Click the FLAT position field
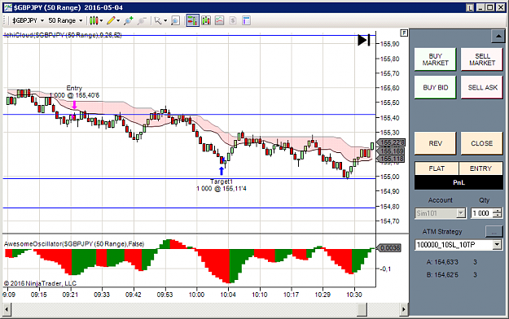 (x=437, y=168)
